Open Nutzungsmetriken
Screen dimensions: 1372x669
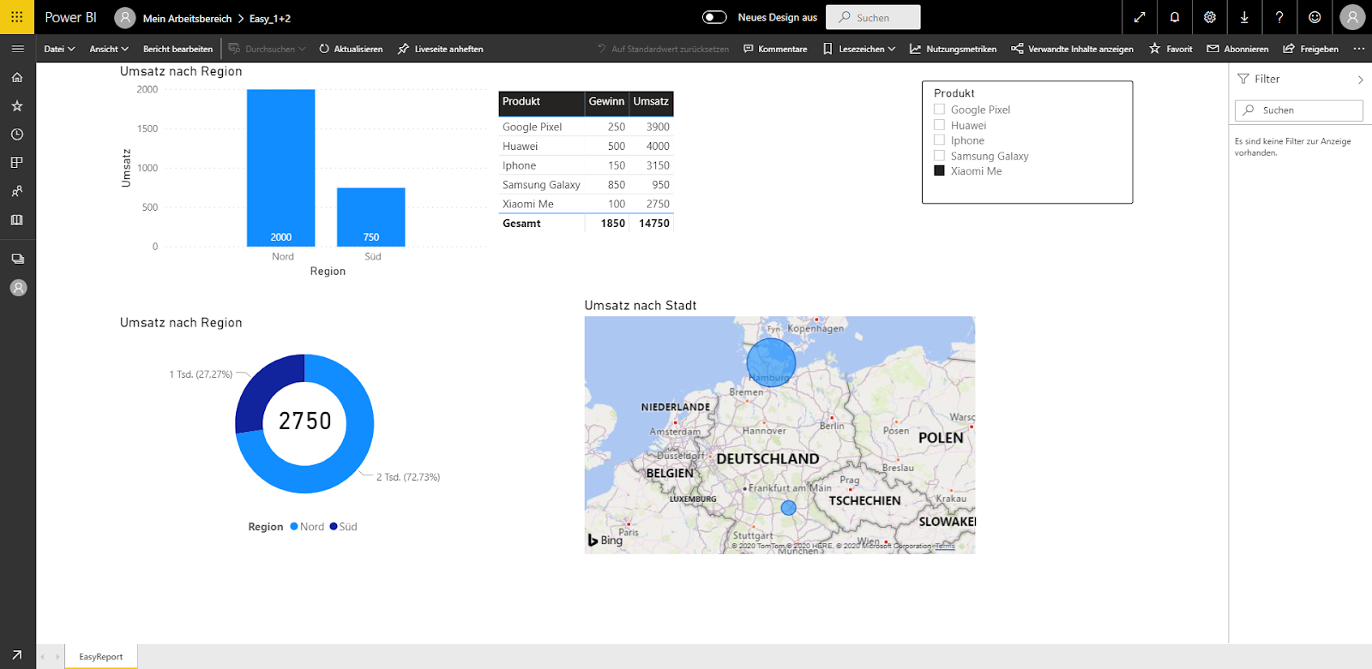pyautogui.click(x=953, y=49)
